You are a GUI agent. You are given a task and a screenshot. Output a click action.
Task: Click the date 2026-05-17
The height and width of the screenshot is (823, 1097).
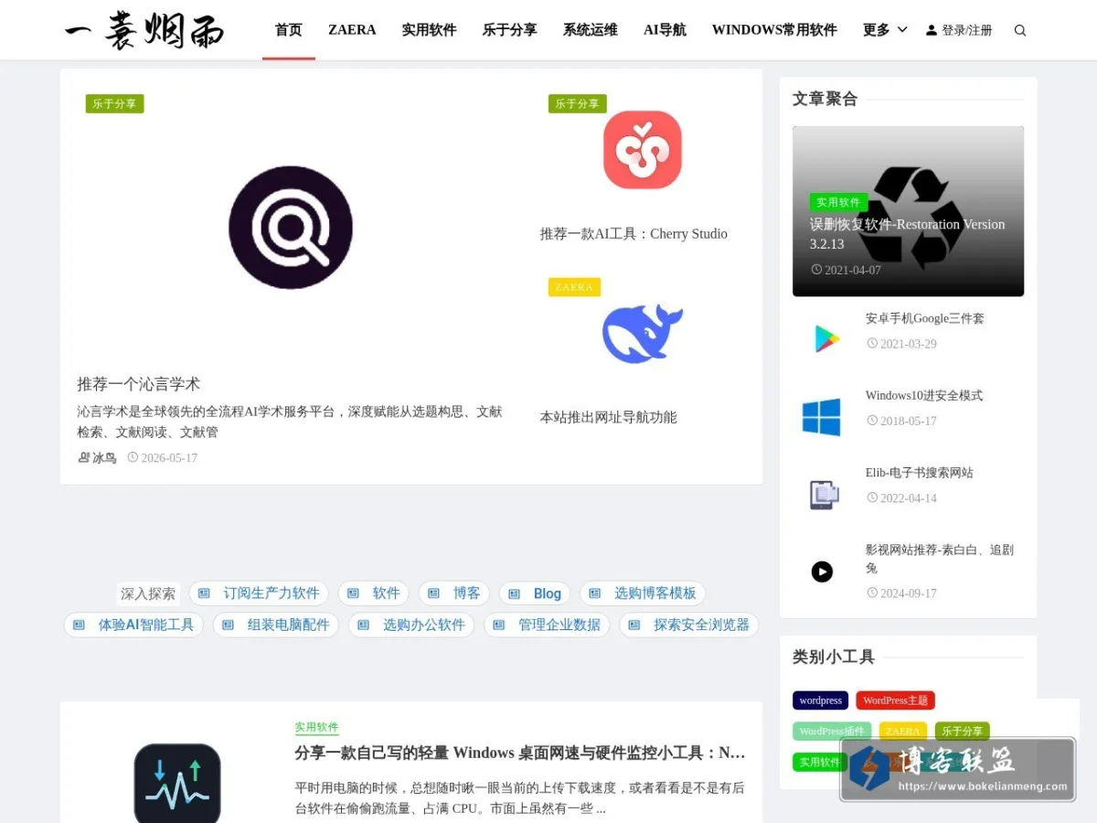pos(169,458)
